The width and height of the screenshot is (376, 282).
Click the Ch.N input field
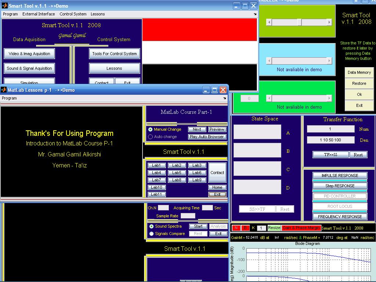click(x=163, y=208)
